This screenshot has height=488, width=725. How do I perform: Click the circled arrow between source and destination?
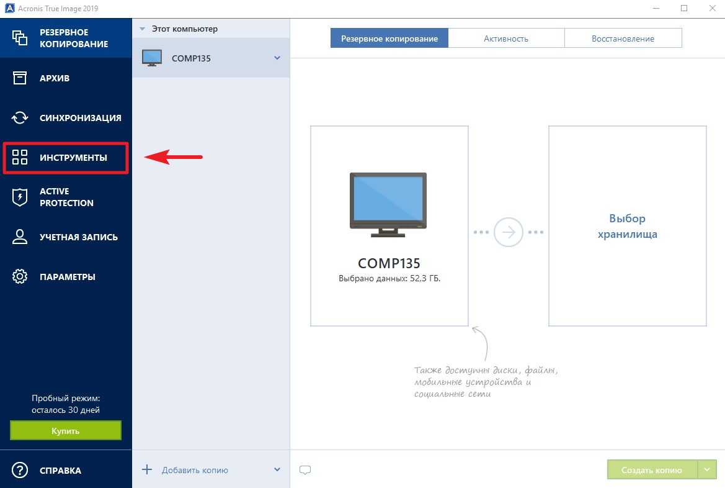tap(508, 232)
